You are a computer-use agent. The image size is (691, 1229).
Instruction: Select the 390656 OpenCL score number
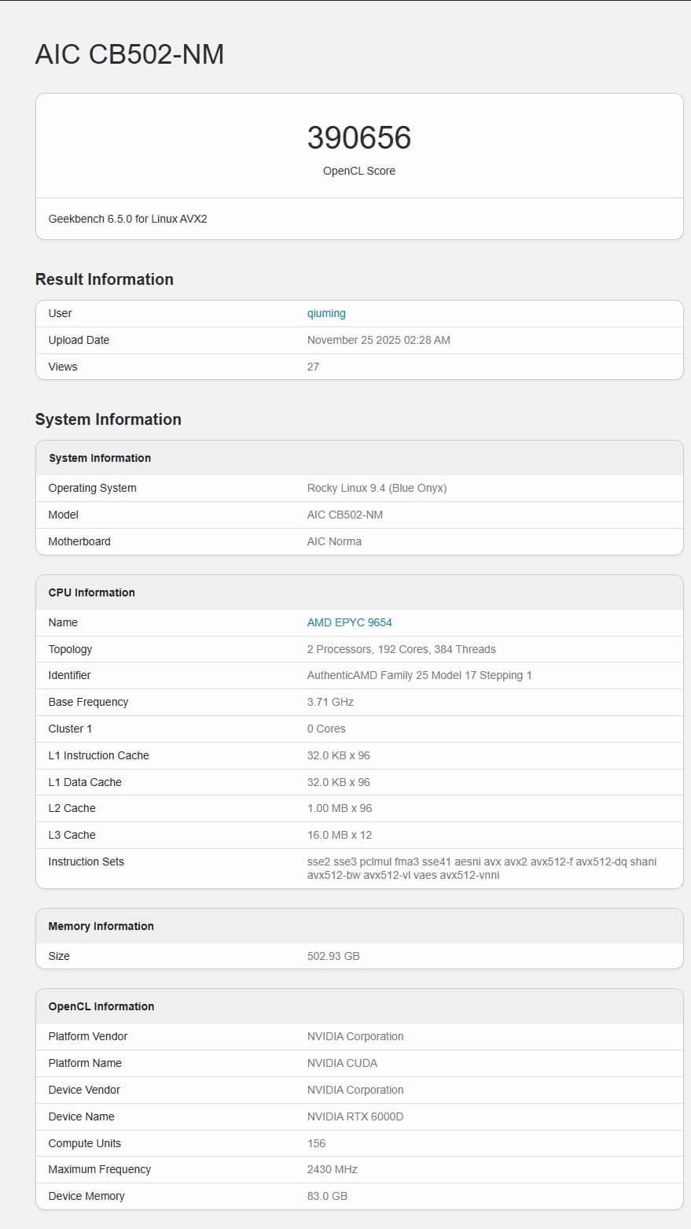click(x=359, y=138)
